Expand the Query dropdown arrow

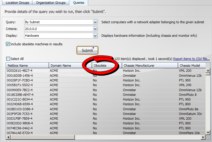pos(95,22)
